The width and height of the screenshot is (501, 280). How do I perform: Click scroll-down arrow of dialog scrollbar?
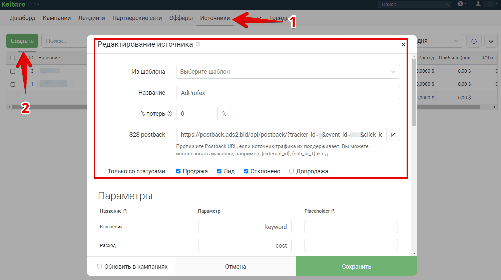414,253
